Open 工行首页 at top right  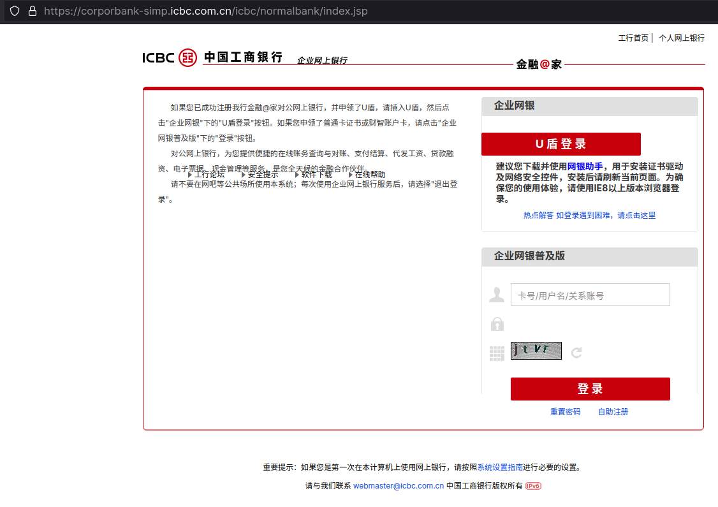634,38
